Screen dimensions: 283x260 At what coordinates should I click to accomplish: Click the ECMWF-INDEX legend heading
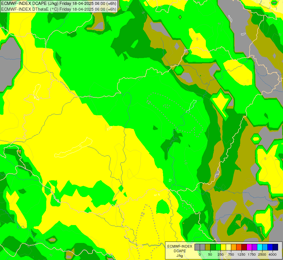point(180,246)
